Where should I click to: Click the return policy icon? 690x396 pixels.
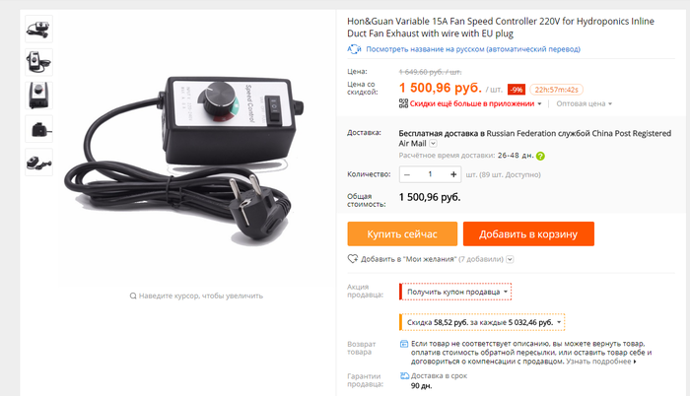[404, 344]
